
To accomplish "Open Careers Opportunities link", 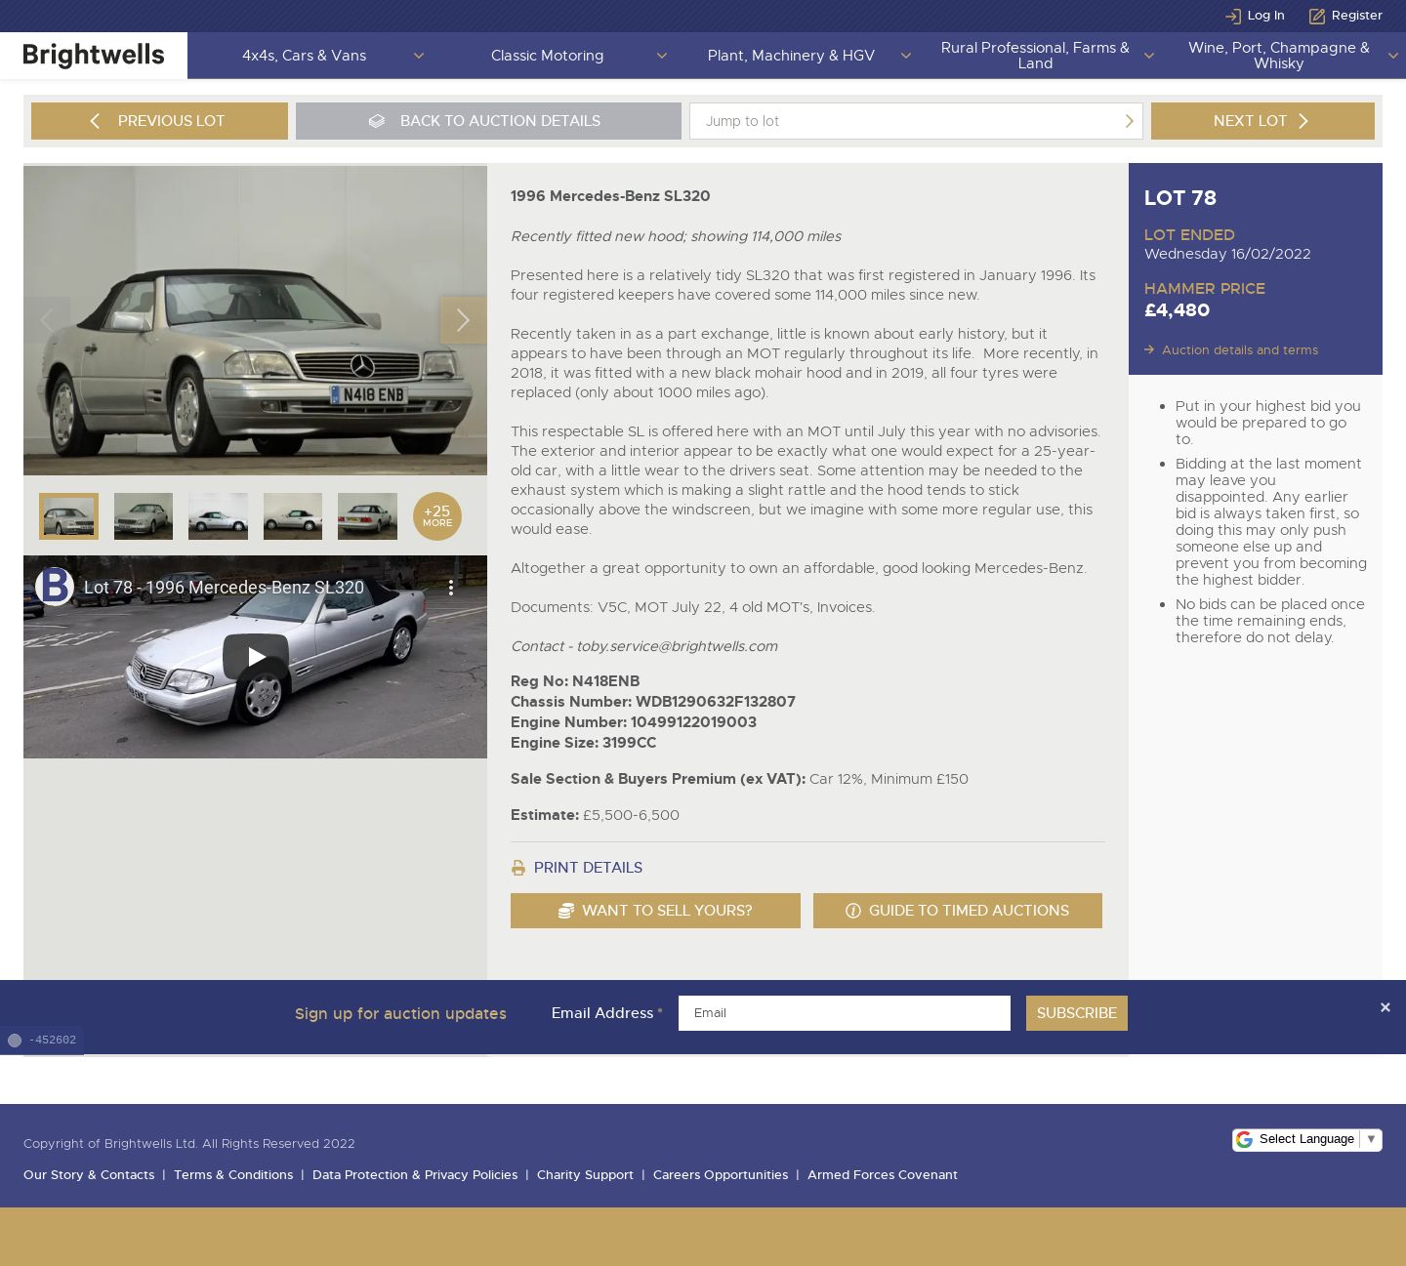I will (x=721, y=1175).
